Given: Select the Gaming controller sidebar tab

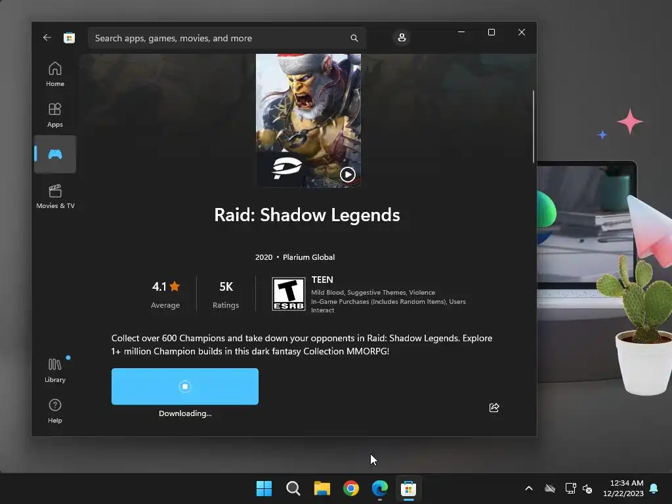Looking at the screenshot, I should [55, 154].
